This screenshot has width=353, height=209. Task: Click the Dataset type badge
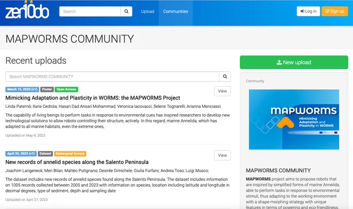[45, 154]
